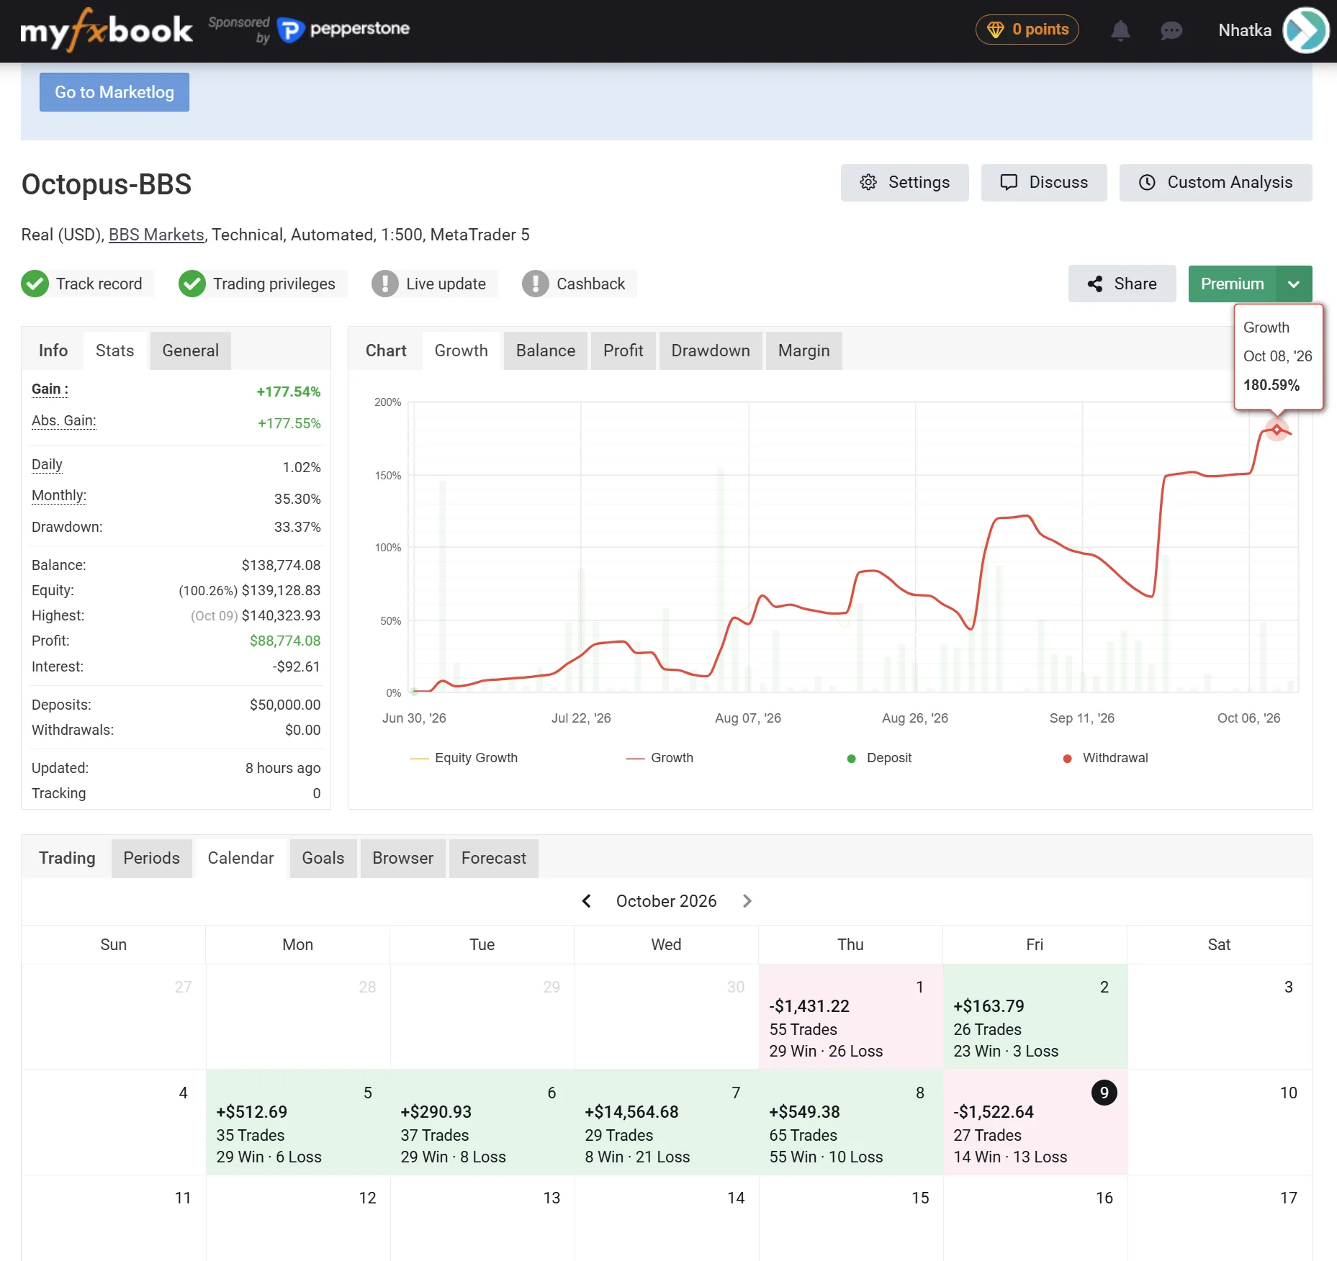Click the Gain label link
The height and width of the screenshot is (1261, 1337).
click(50, 389)
